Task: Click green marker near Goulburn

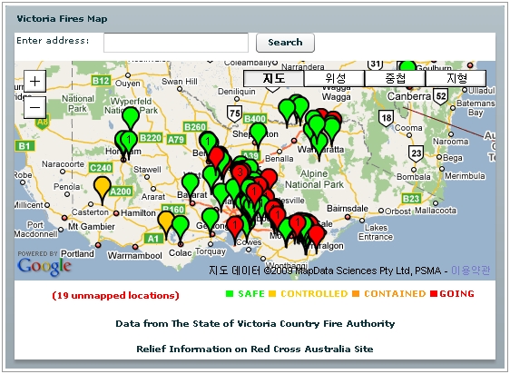Action: [x=407, y=66]
